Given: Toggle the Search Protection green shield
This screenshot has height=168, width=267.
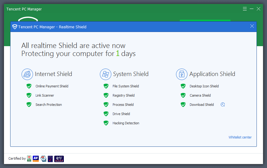Looking at the screenshot, I should (29, 105).
